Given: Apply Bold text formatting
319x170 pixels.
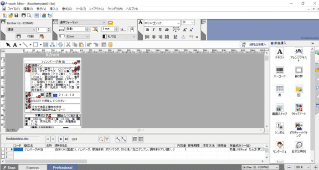Looking at the screenshot, I should (148, 30).
